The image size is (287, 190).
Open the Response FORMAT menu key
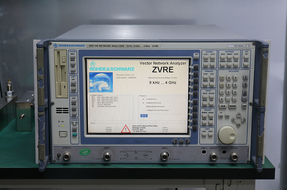pos(229,57)
